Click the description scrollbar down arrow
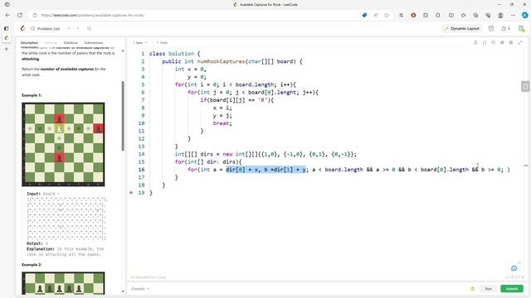The width and height of the screenshot is (531, 298). (x=123, y=291)
